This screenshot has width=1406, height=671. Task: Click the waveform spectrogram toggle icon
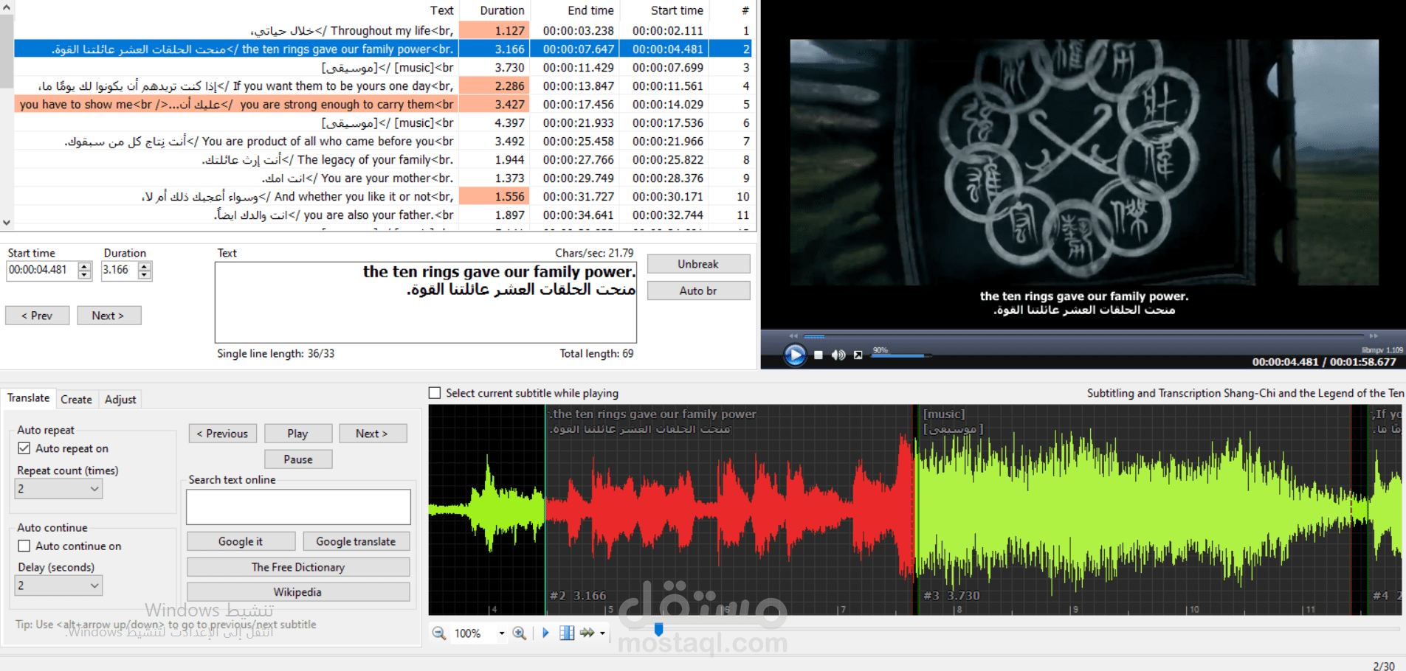(567, 633)
